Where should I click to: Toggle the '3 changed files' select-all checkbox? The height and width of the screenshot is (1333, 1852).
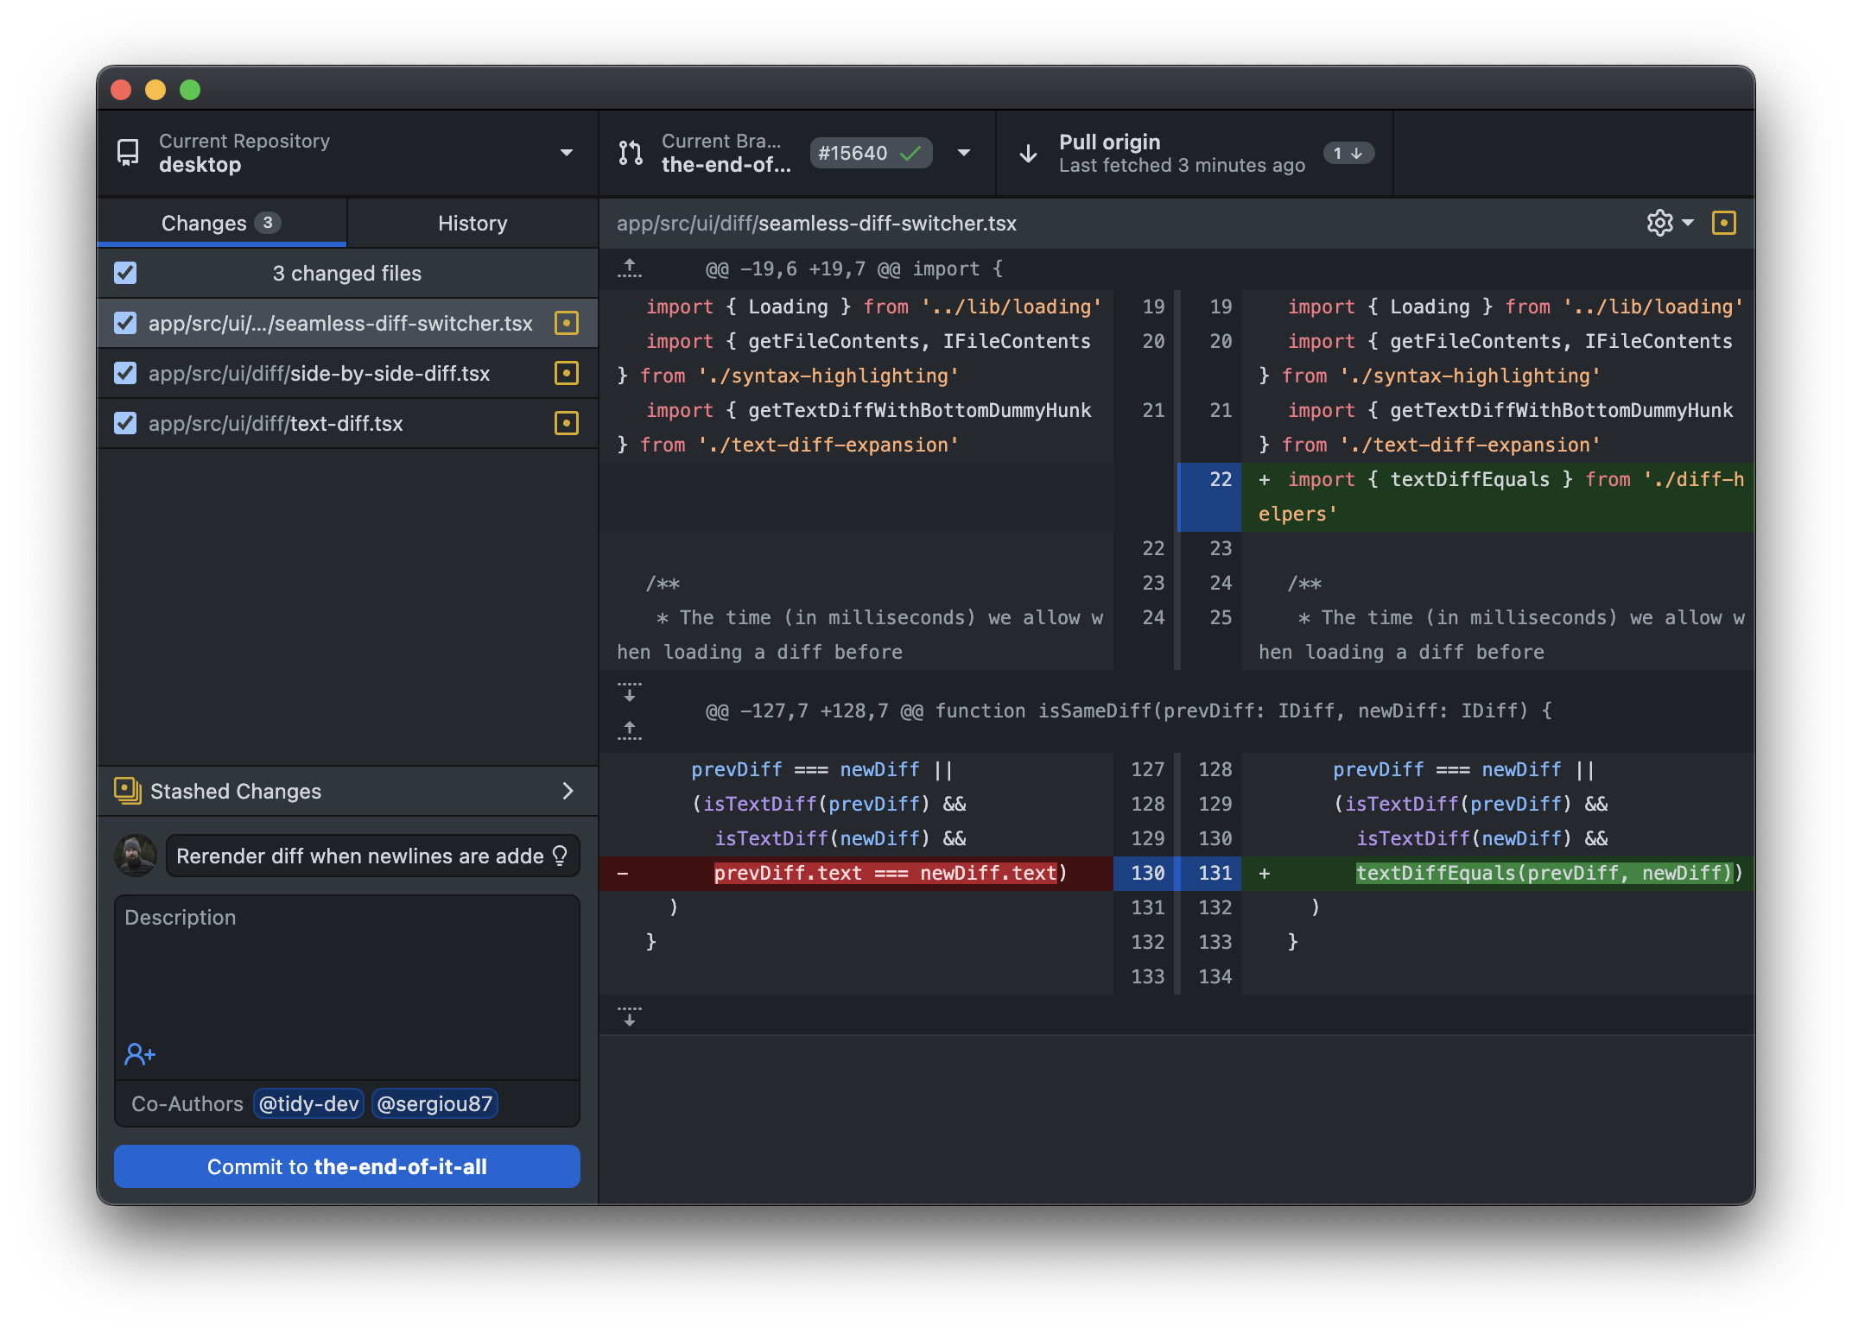pyautogui.click(x=125, y=273)
